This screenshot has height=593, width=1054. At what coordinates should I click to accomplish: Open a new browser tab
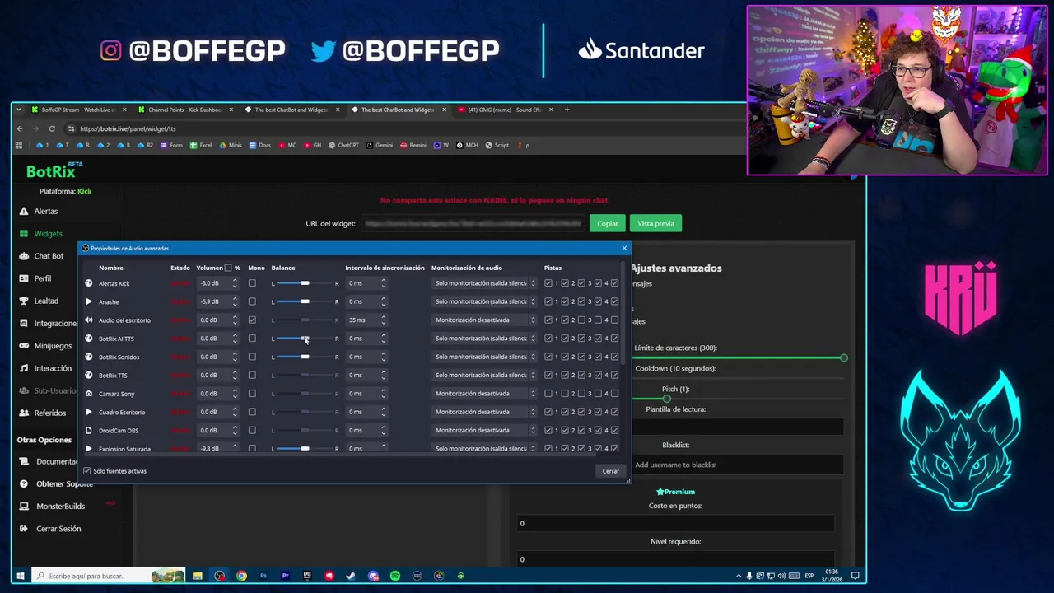pos(567,110)
